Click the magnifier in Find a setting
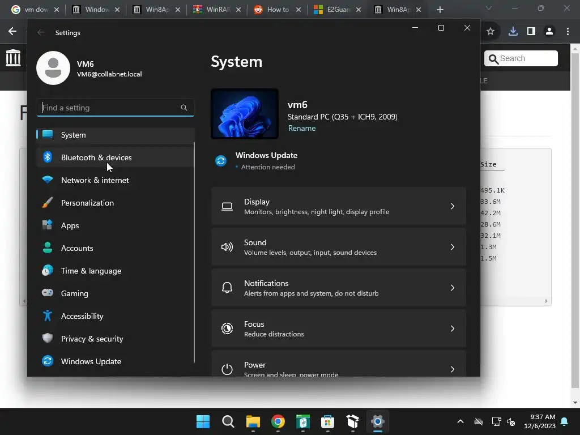Viewport: 580px width, 435px height. pyautogui.click(x=184, y=108)
